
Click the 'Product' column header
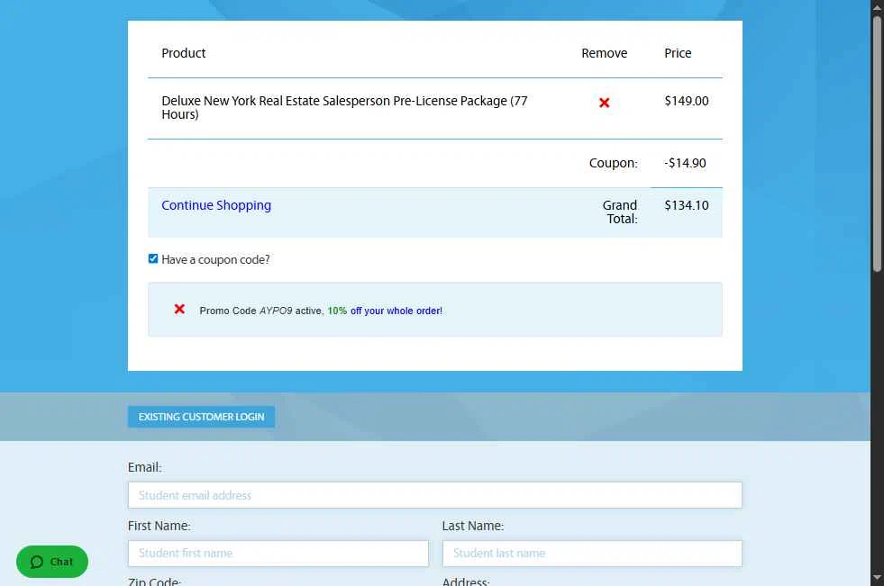(x=183, y=53)
